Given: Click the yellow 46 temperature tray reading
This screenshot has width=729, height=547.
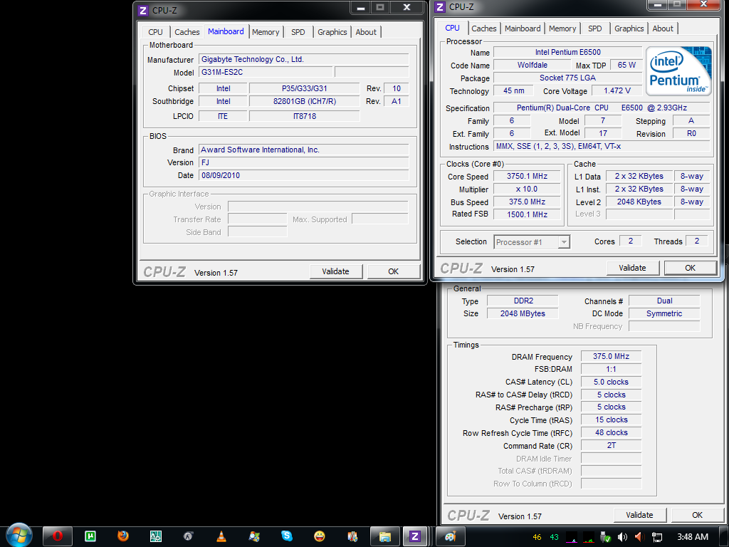Looking at the screenshot, I should tap(537, 537).
